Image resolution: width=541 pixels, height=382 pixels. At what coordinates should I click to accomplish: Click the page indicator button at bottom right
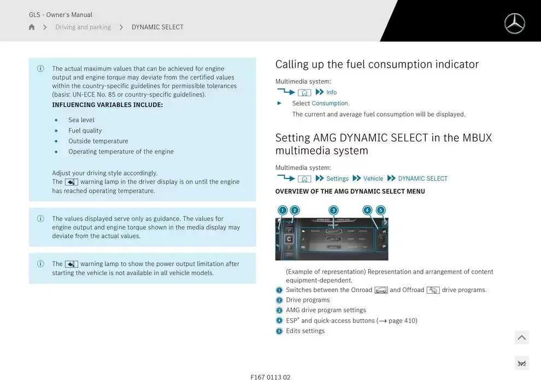[x=521, y=363]
